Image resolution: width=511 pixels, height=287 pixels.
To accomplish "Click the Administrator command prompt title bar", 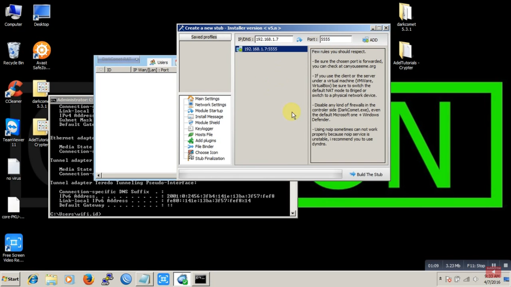I will tap(71, 100).
